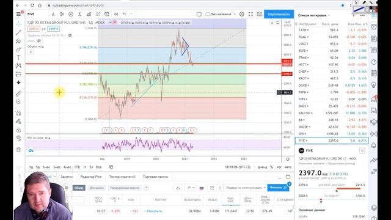
Task: Open the Торговая панель tab
Action: 156,177
